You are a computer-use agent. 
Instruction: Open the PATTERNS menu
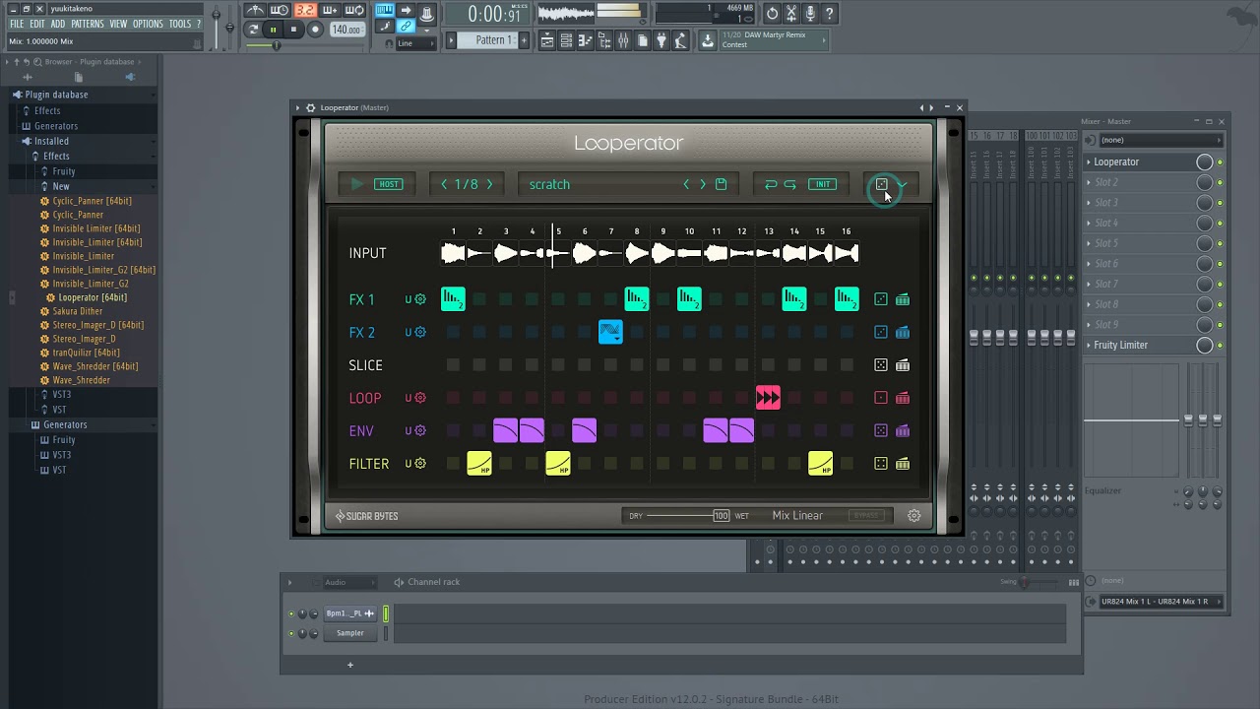[88, 24]
